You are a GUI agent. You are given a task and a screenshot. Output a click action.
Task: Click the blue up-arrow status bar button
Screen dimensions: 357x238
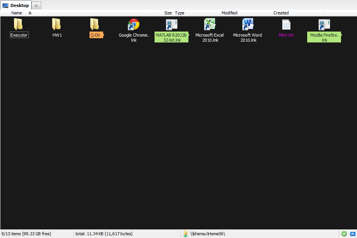pos(352,234)
